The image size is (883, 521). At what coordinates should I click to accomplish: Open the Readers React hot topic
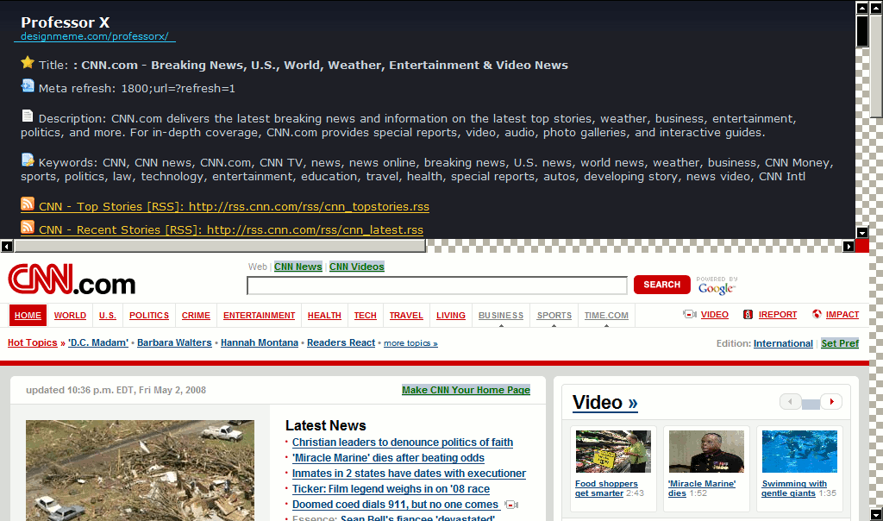click(x=341, y=342)
